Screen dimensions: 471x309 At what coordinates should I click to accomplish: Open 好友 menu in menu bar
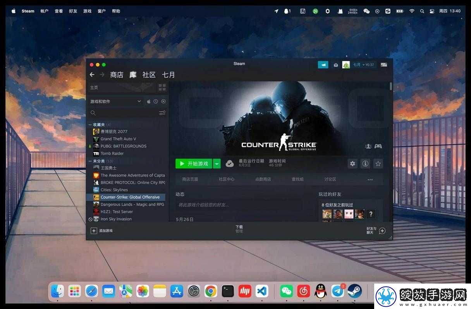[73, 11]
